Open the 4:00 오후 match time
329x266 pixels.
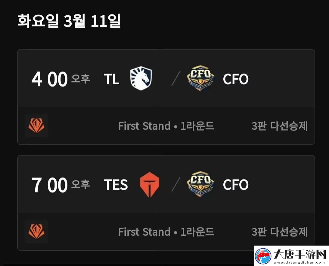61,79
